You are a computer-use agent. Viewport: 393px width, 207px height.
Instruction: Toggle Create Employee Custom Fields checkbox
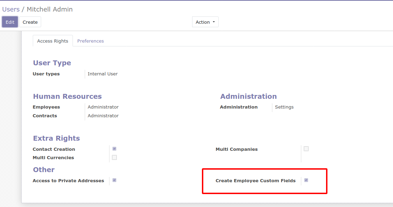306,180
